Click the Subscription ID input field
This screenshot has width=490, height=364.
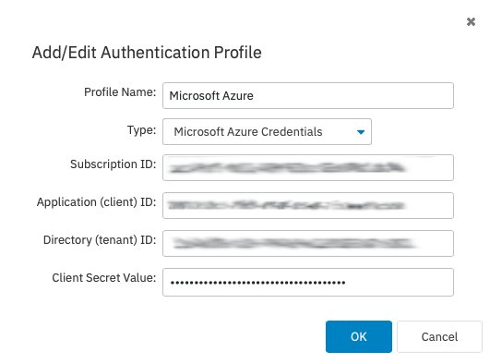(308, 167)
